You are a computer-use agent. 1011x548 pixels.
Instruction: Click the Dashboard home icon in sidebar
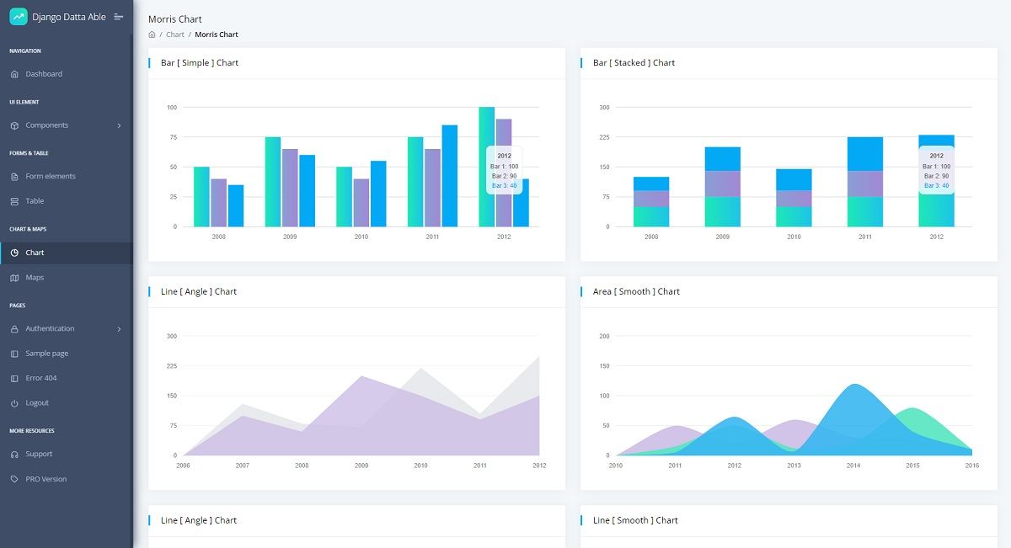coord(15,74)
